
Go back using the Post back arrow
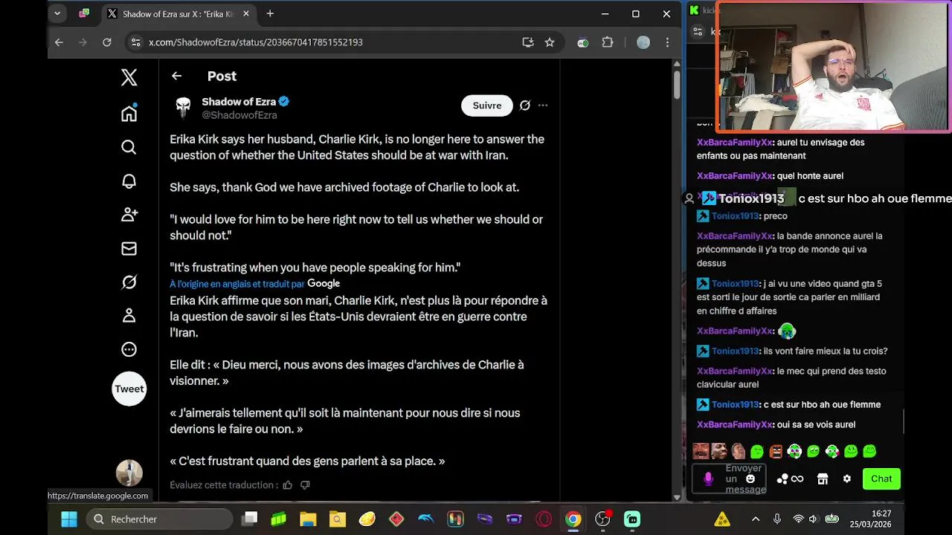pyautogui.click(x=176, y=76)
